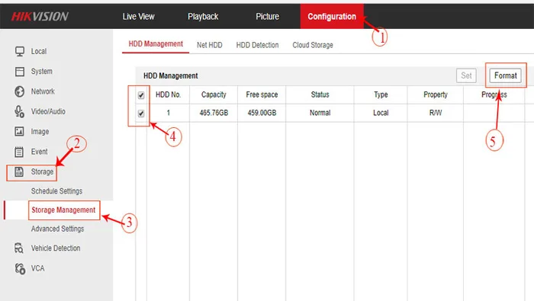The width and height of the screenshot is (534, 301).
Task: Open the Picture tab
Action: (267, 16)
